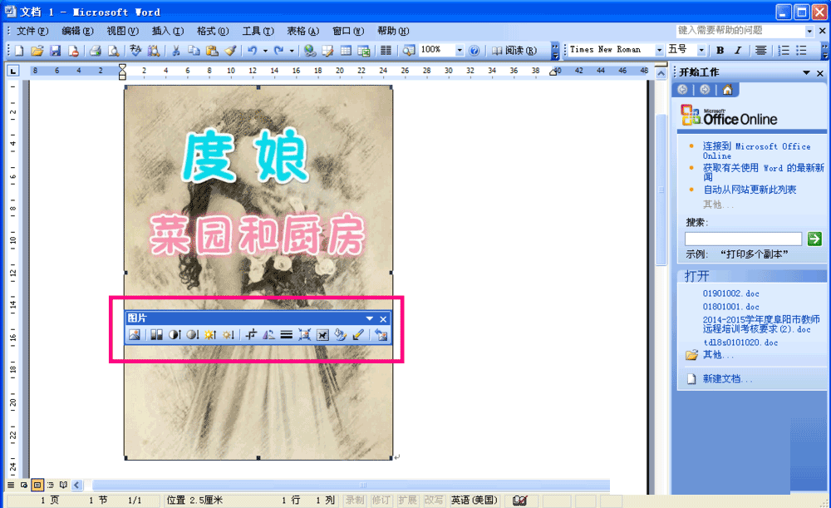Click Reset Picture icon in 图片 toolbar

(x=381, y=335)
